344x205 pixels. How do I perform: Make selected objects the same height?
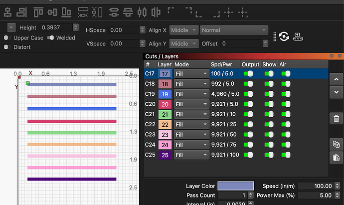pos(97,12)
